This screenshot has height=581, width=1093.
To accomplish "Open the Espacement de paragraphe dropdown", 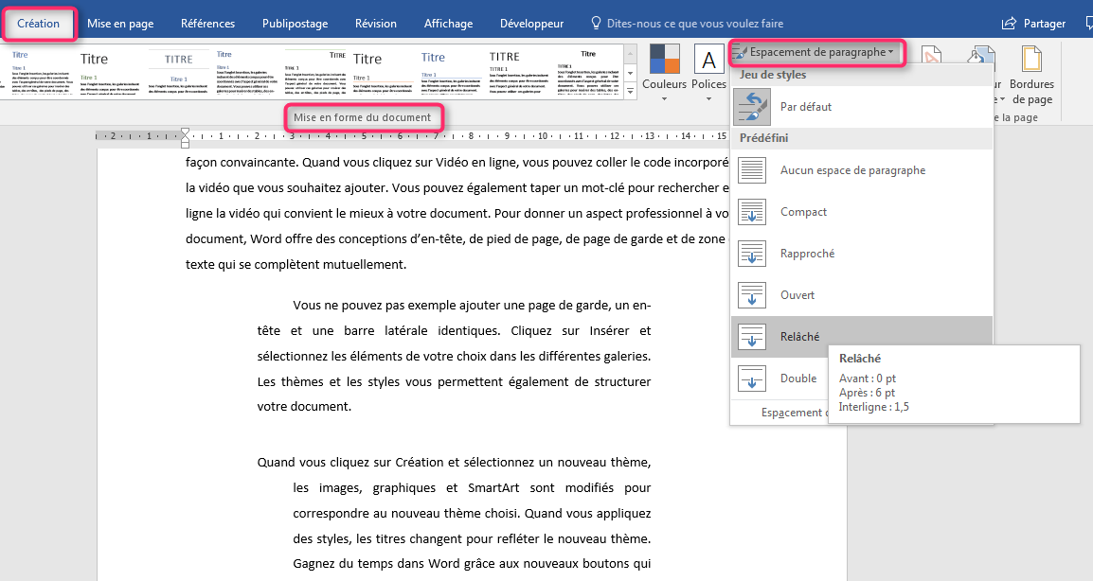I will (816, 53).
